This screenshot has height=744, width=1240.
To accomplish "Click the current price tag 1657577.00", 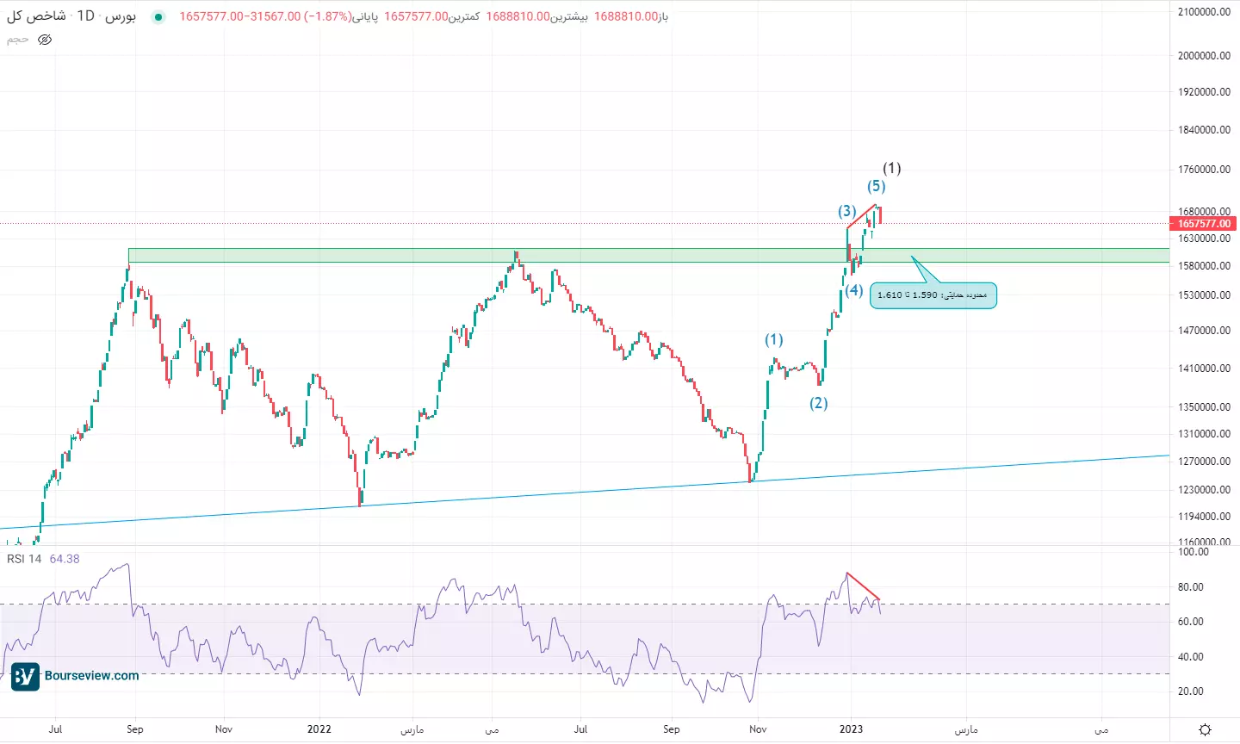I will (1203, 224).
